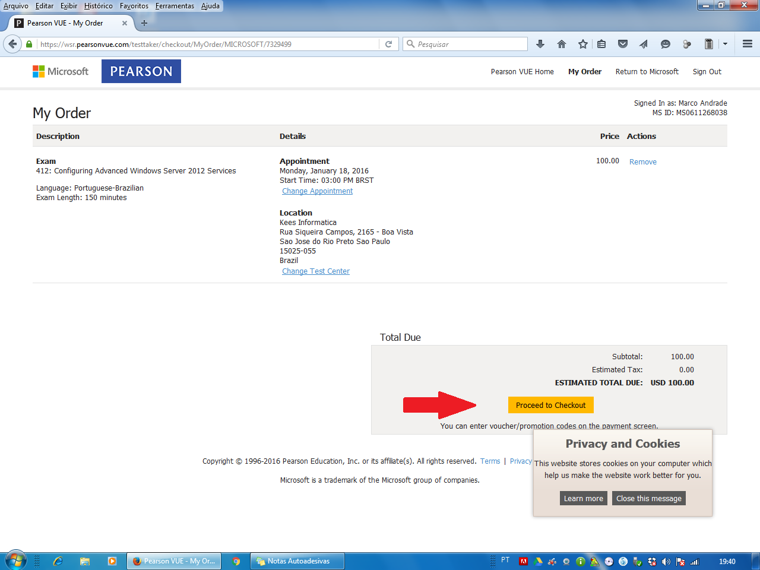Save page to Pocket icon
Image resolution: width=760 pixels, height=570 pixels.
pos(623,44)
